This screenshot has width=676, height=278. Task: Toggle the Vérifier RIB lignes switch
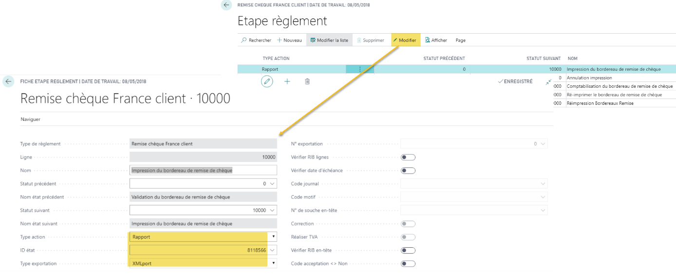point(408,158)
